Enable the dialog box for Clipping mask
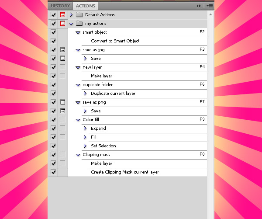This screenshot has height=219, width=262. [x=62, y=154]
